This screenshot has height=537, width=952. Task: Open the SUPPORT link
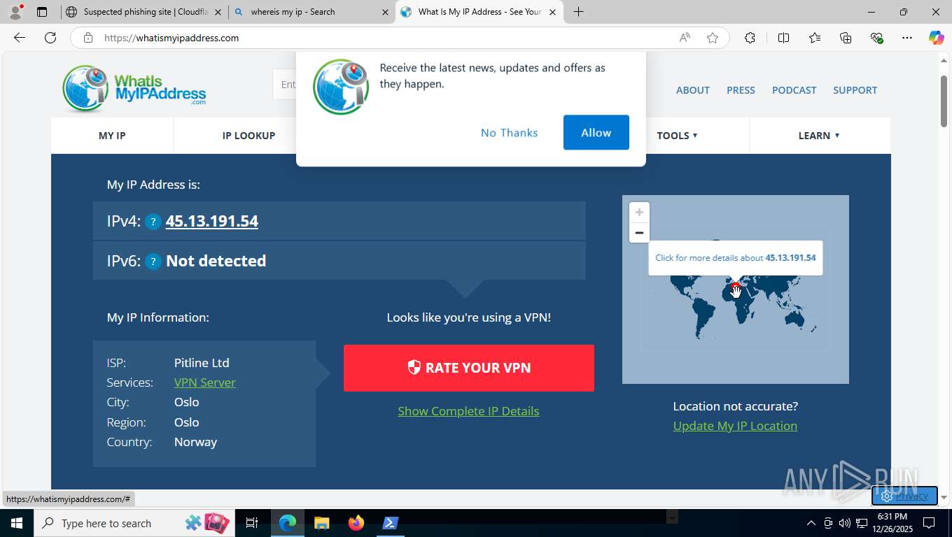(x=855, y=90)
